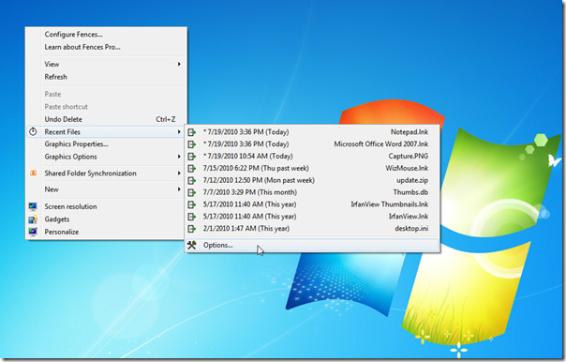Open update.zip from recent files

click(x=312, y=180)
